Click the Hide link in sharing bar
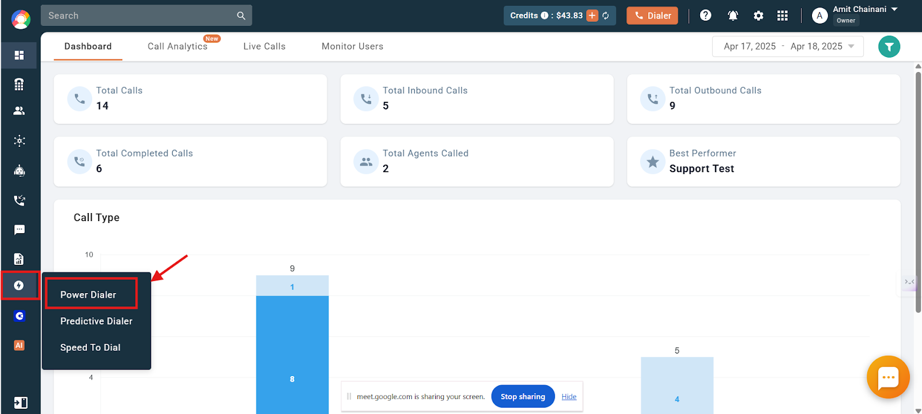 [569, 397]
